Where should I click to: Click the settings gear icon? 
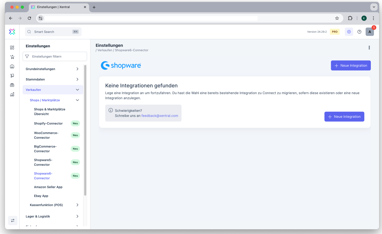click(349, 32)
